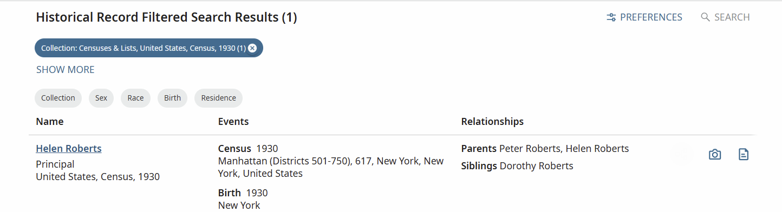Screen dimensions: 782x212
Task: Click the PREFERENCES label
Action: tap(651, 17)
